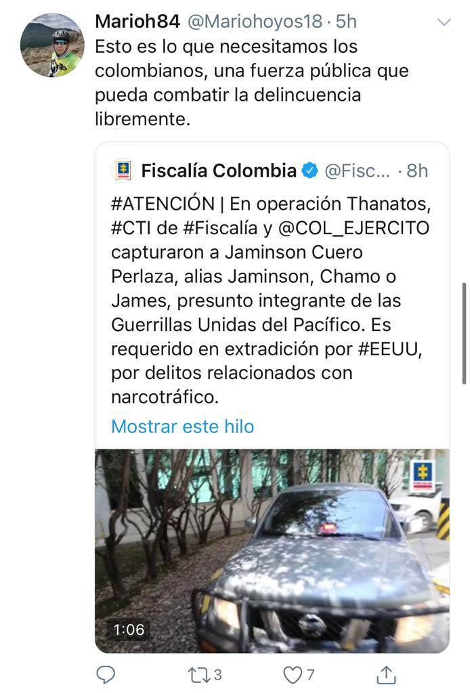
Task: Expand tweet options with the chevron arrow
Action: click(444, 22)
